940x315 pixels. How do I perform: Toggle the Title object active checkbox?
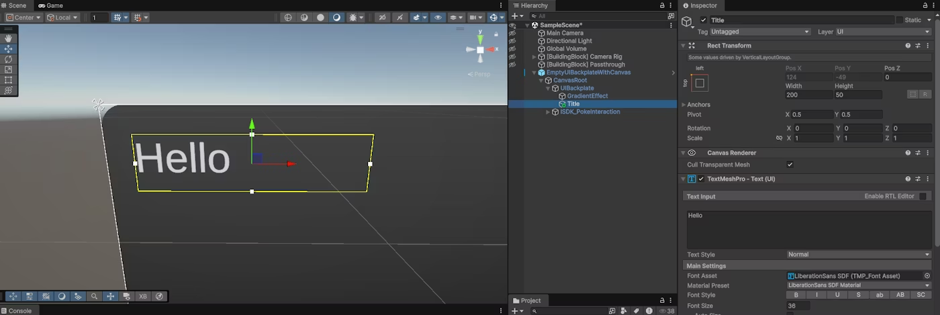(x=703, y=20)
